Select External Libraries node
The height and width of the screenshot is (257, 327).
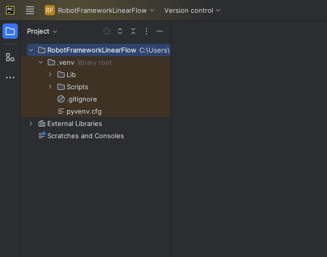coord(96,123)
